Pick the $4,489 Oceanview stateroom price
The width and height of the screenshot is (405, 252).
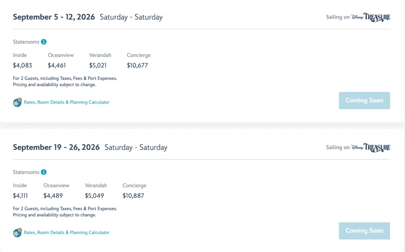[53, 196]
